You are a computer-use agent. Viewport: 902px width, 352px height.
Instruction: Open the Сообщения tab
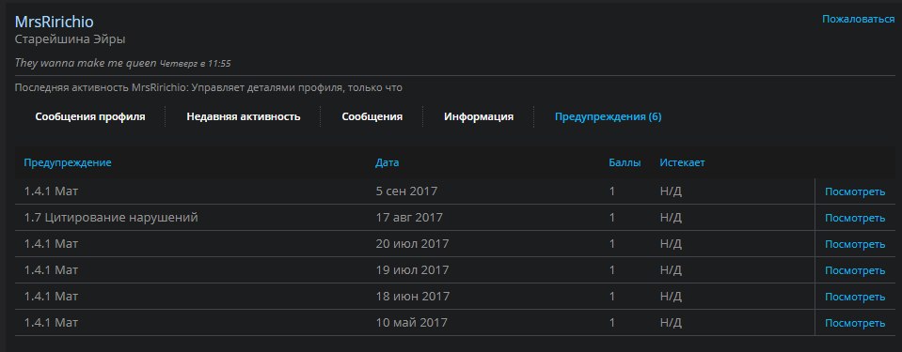pyautogui.click(x=372, y=116)
